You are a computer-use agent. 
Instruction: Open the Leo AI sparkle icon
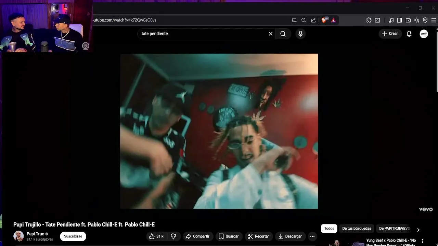[x=416, y=20]
